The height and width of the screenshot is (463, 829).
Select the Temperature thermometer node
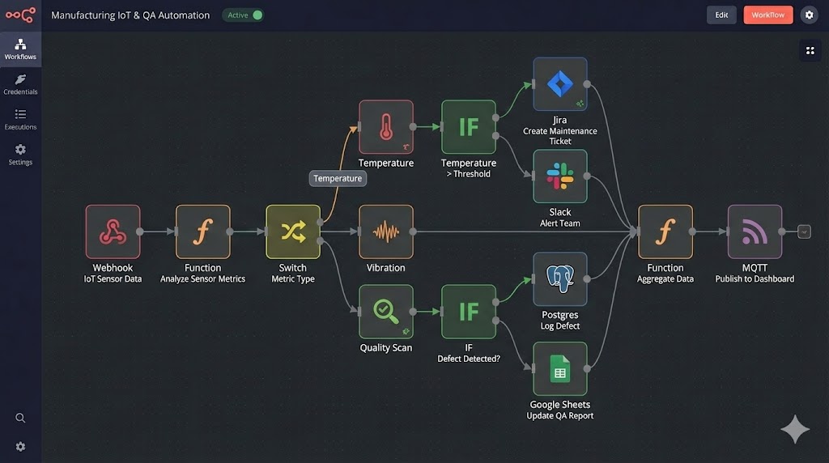pyautogui.click(x=386, y=127)
